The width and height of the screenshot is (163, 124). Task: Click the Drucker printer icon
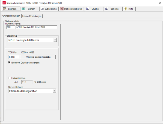(87, 9)
